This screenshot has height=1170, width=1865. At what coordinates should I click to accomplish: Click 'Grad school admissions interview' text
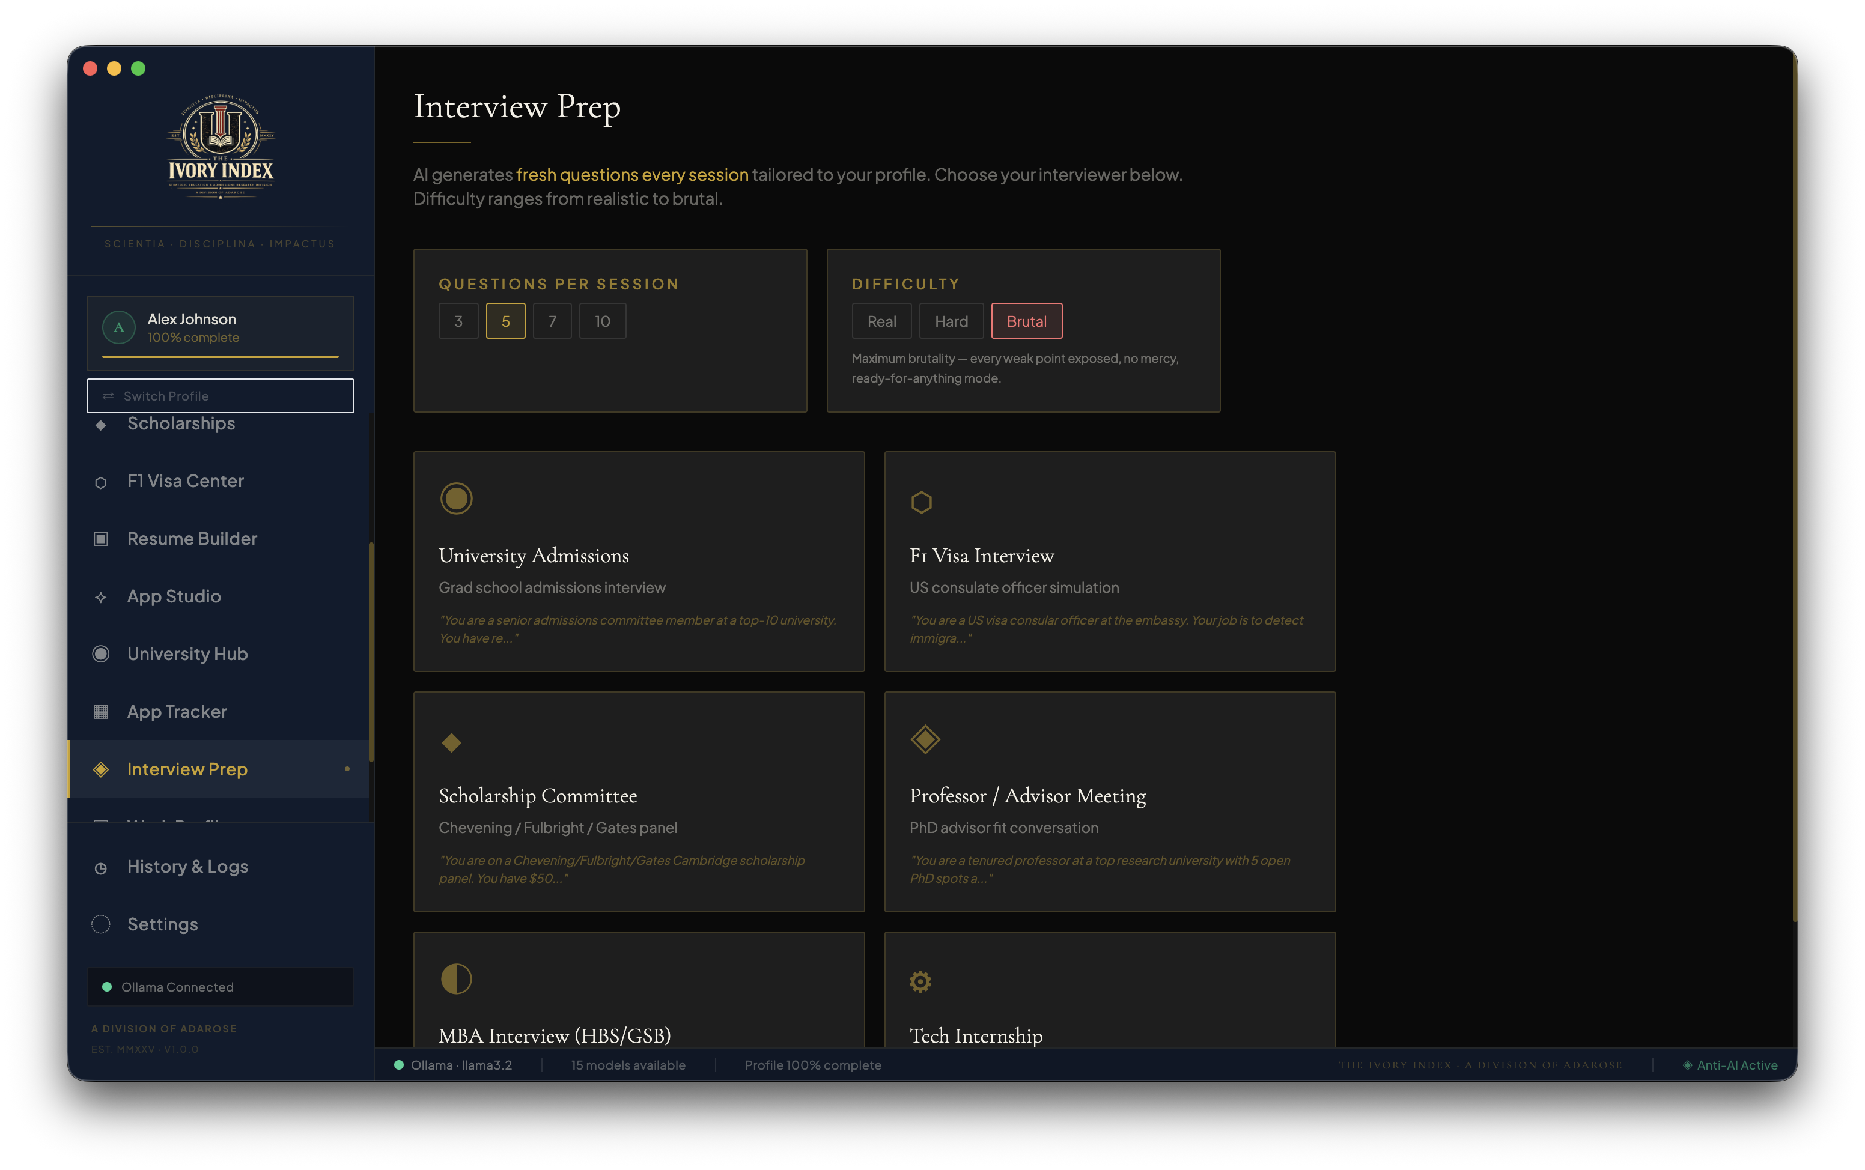point(552,587)
